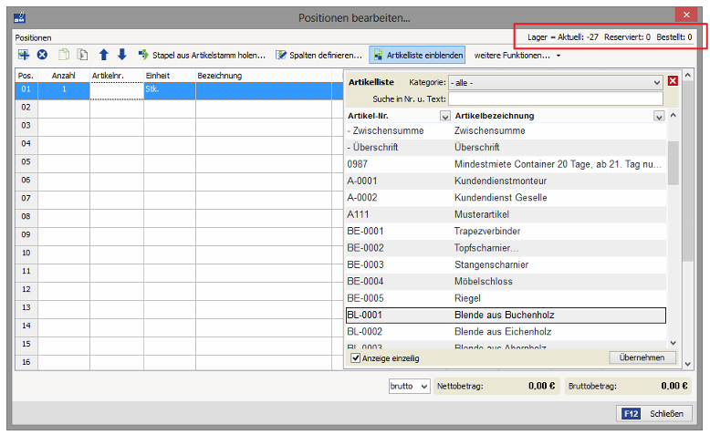Select article BE-0002 Topfscharnier

click(506, 248)
